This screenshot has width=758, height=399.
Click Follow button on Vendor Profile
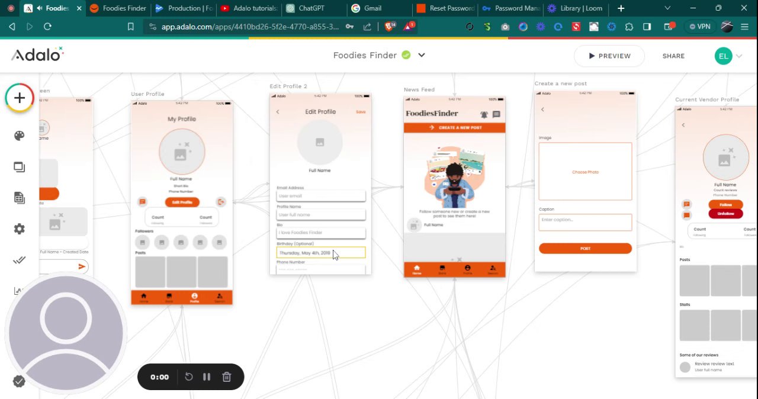click(725, 204)
